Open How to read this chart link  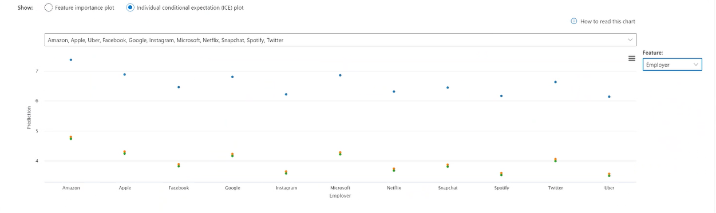click(608, 22)
